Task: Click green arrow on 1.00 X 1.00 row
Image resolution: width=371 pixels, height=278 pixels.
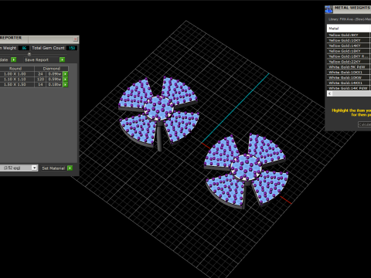Action: click(x=66, y=74)
